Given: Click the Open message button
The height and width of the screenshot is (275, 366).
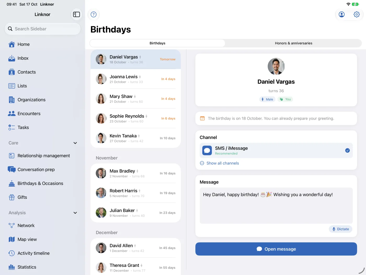Looking at the screenshot, I should coord(276,249).
